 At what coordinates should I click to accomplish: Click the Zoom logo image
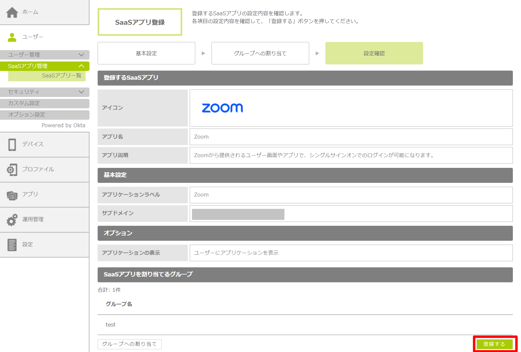click(x=222, y=108)
